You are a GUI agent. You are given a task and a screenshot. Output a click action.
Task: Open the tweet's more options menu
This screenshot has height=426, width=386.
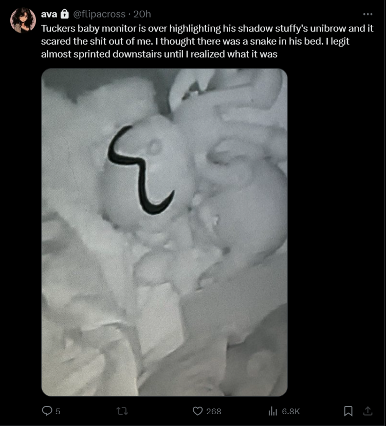click(367, 14)
